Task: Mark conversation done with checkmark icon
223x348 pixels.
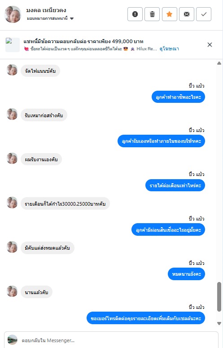Action: [204, 14]
